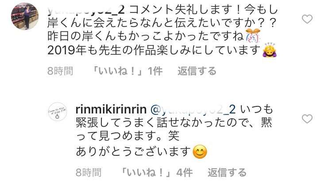Tap the heart on rinmikirinrin's reply
Screen dimensions: 332x181
[307, 119]
